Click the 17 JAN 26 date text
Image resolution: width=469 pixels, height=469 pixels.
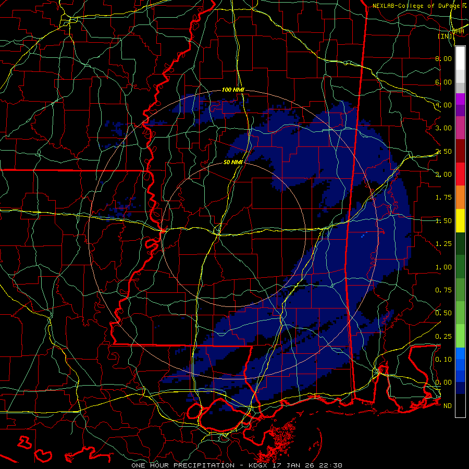(294, 465)
